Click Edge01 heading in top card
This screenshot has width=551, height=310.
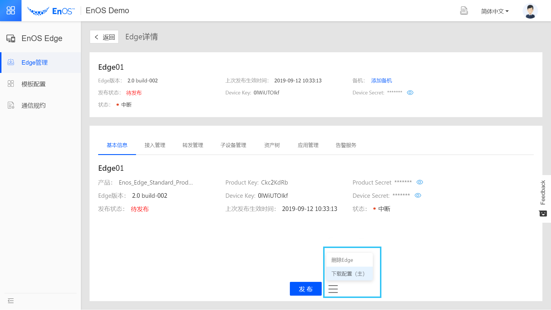pyautogui.click(x=111, y=67)
